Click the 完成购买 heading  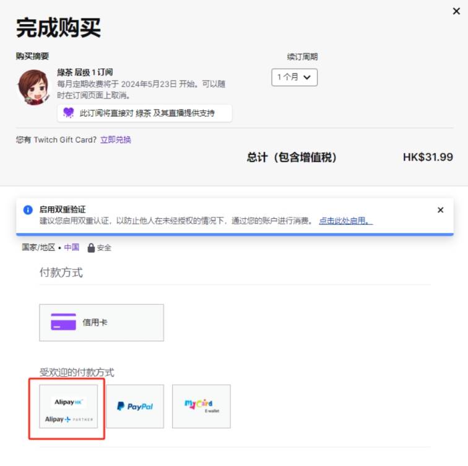pyautogui.click(x=58, y=28)
